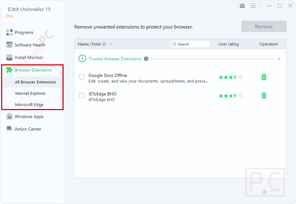Viewport: 296px width, 204px height.
Task: Click the green circled i icon
Action: click(x=82, y=58)
